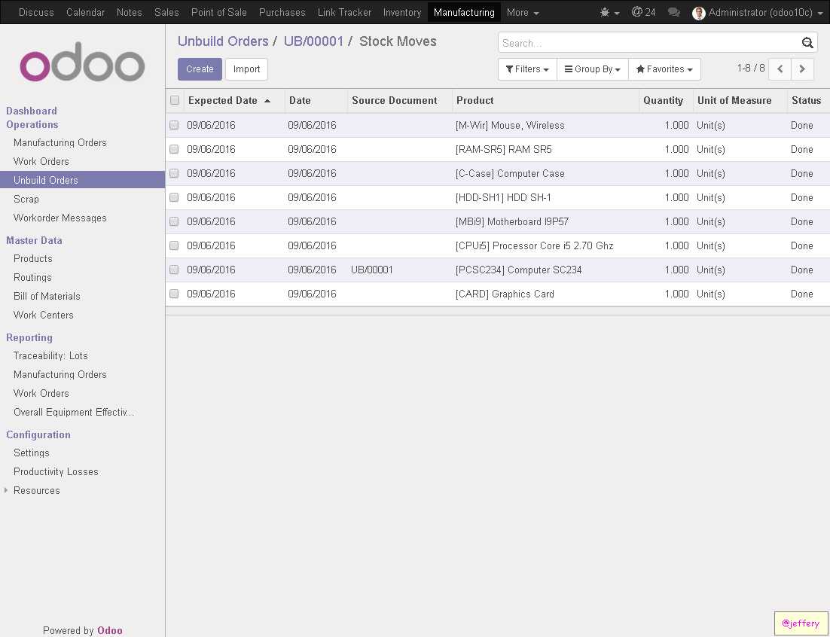The width and height of the screenshot is (830, 637).
Task: Check the RAM SR5 row checkbox
Action: [174, 149]
